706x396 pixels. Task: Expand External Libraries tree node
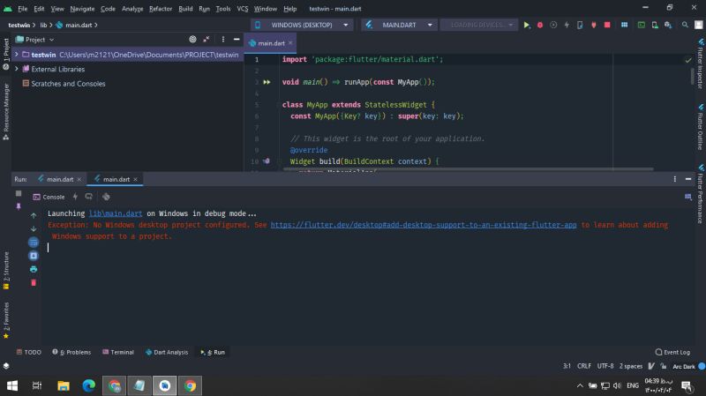click(x=17, y=69)
